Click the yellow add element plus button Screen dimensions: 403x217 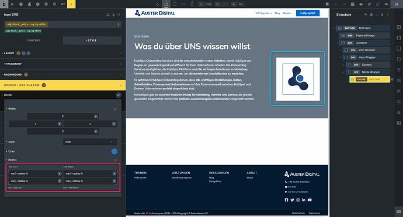71,4
